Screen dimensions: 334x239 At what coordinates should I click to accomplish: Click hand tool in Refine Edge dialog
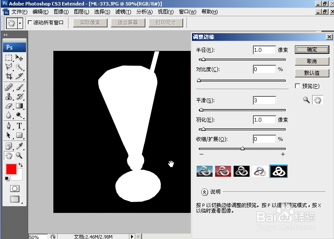pyautogui.click(x=318, y=100)
